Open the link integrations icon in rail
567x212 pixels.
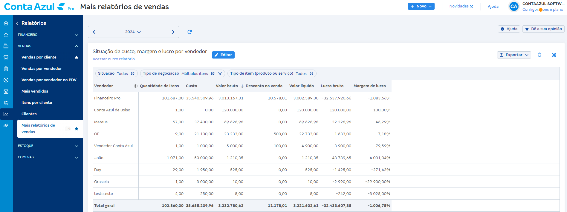coord(6,125)
